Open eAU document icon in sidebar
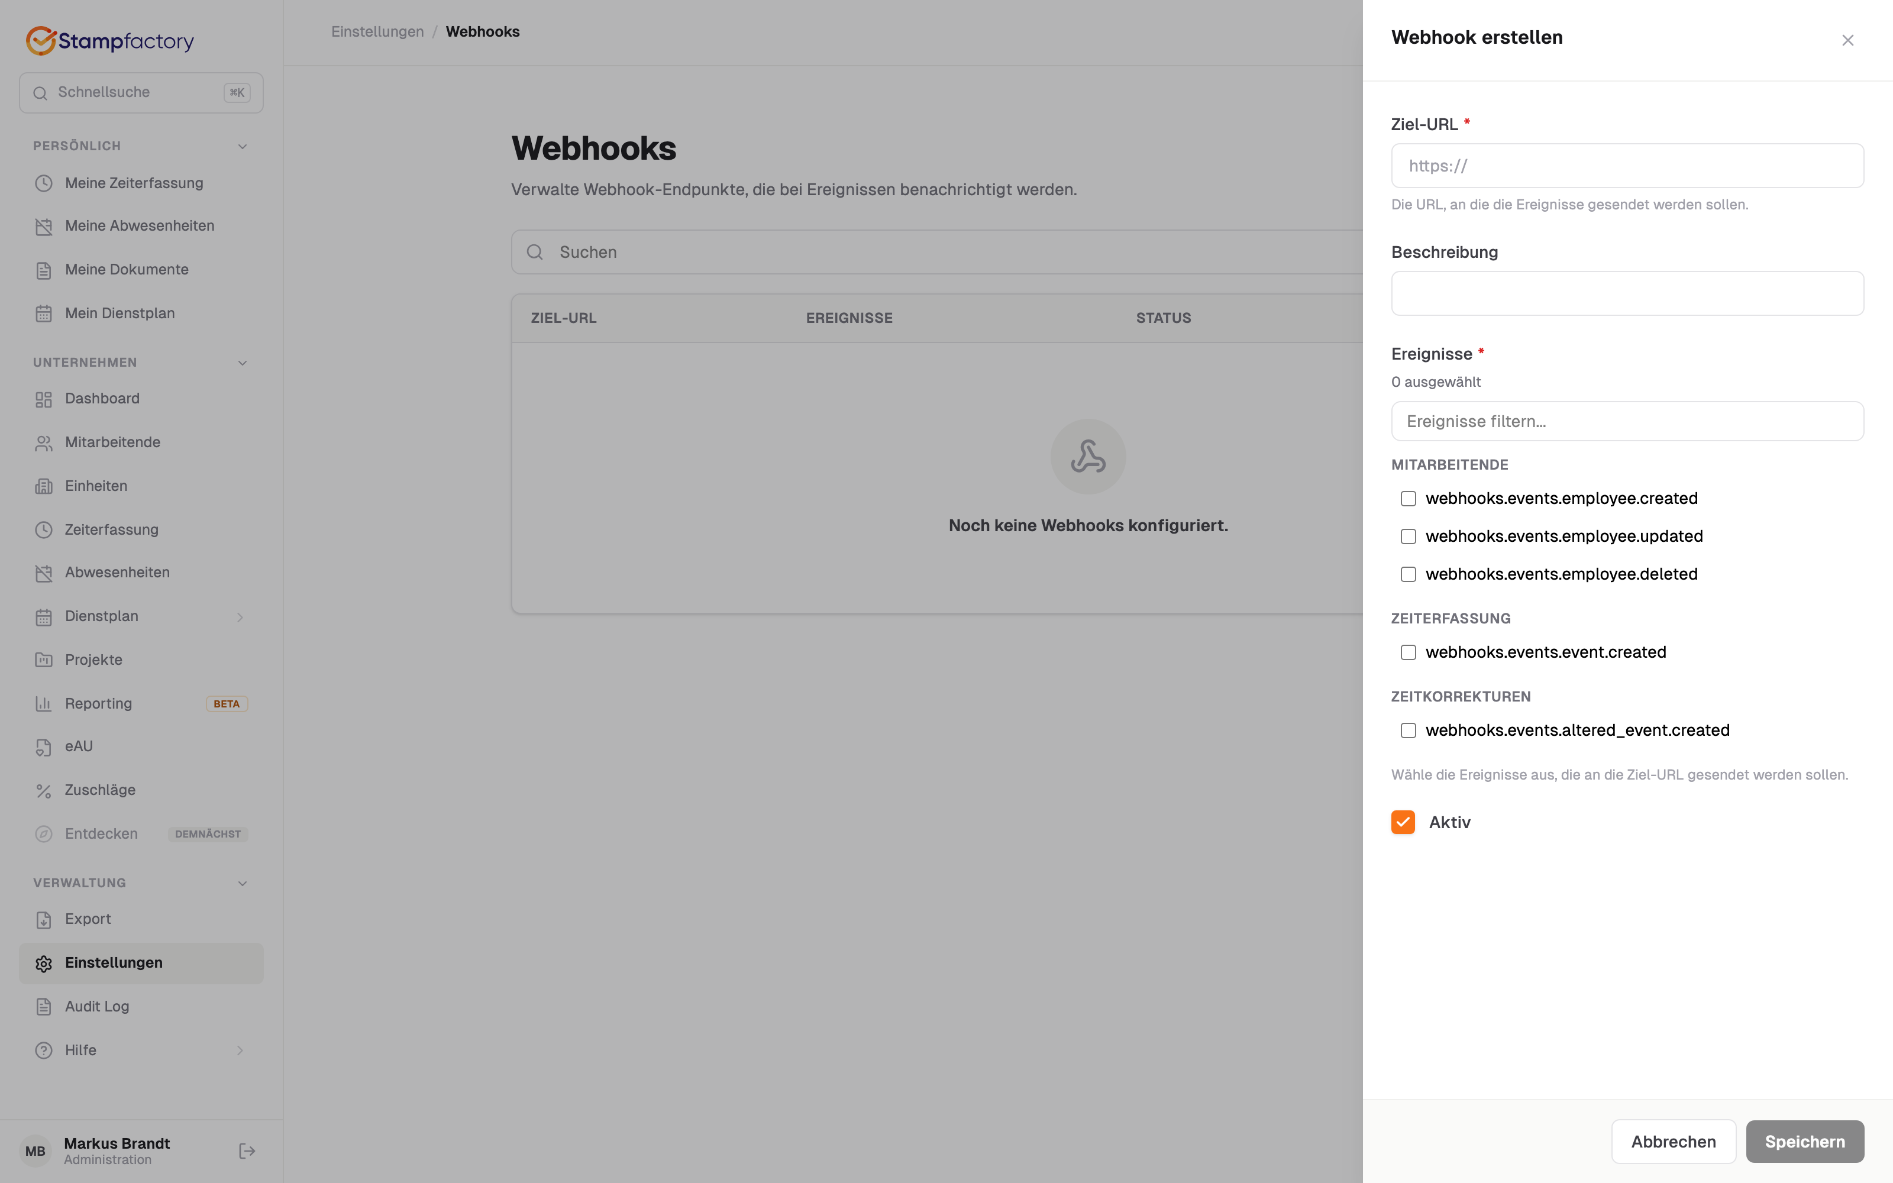The width and height of the screenshot is (1893, 1183). (44, 747)
